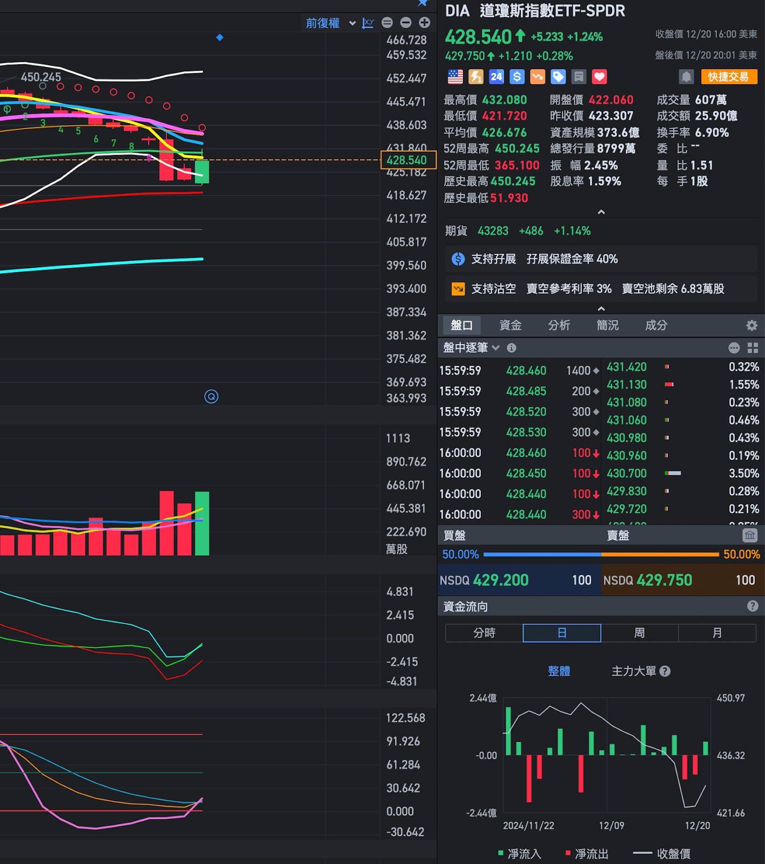This screenshot has height=864, width=765.
Task: Click the blue 24-hour trading icon
Action: 496,77
